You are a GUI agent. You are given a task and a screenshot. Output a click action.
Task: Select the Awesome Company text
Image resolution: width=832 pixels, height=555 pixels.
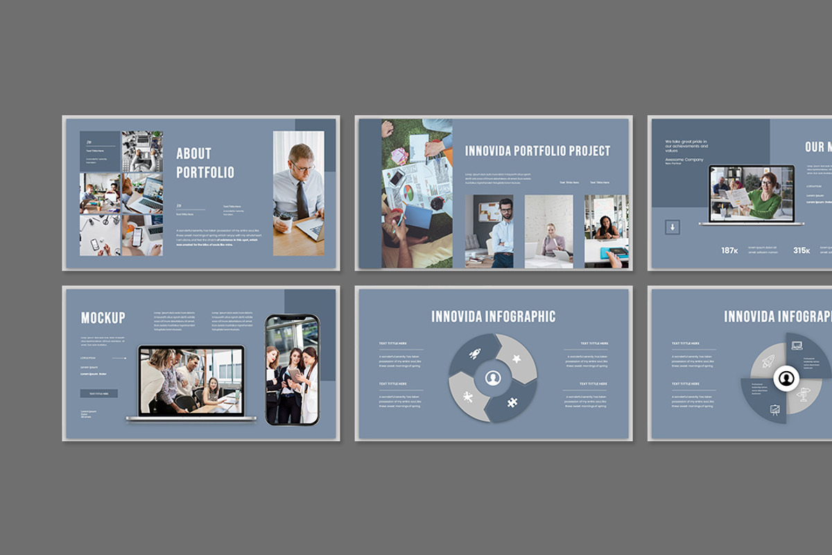[684, 160]
